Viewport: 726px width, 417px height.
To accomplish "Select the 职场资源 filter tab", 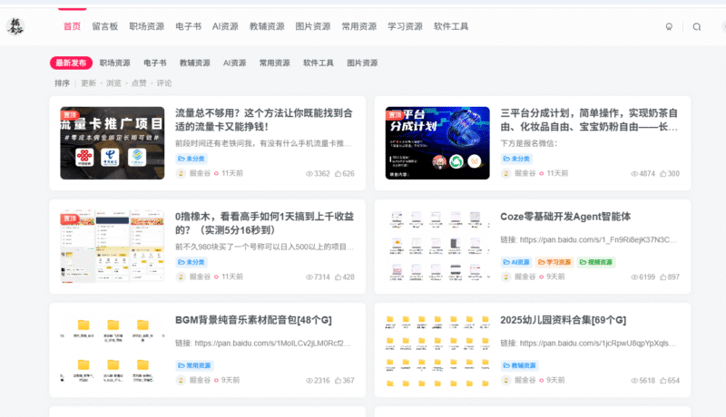I will (115, 63).
